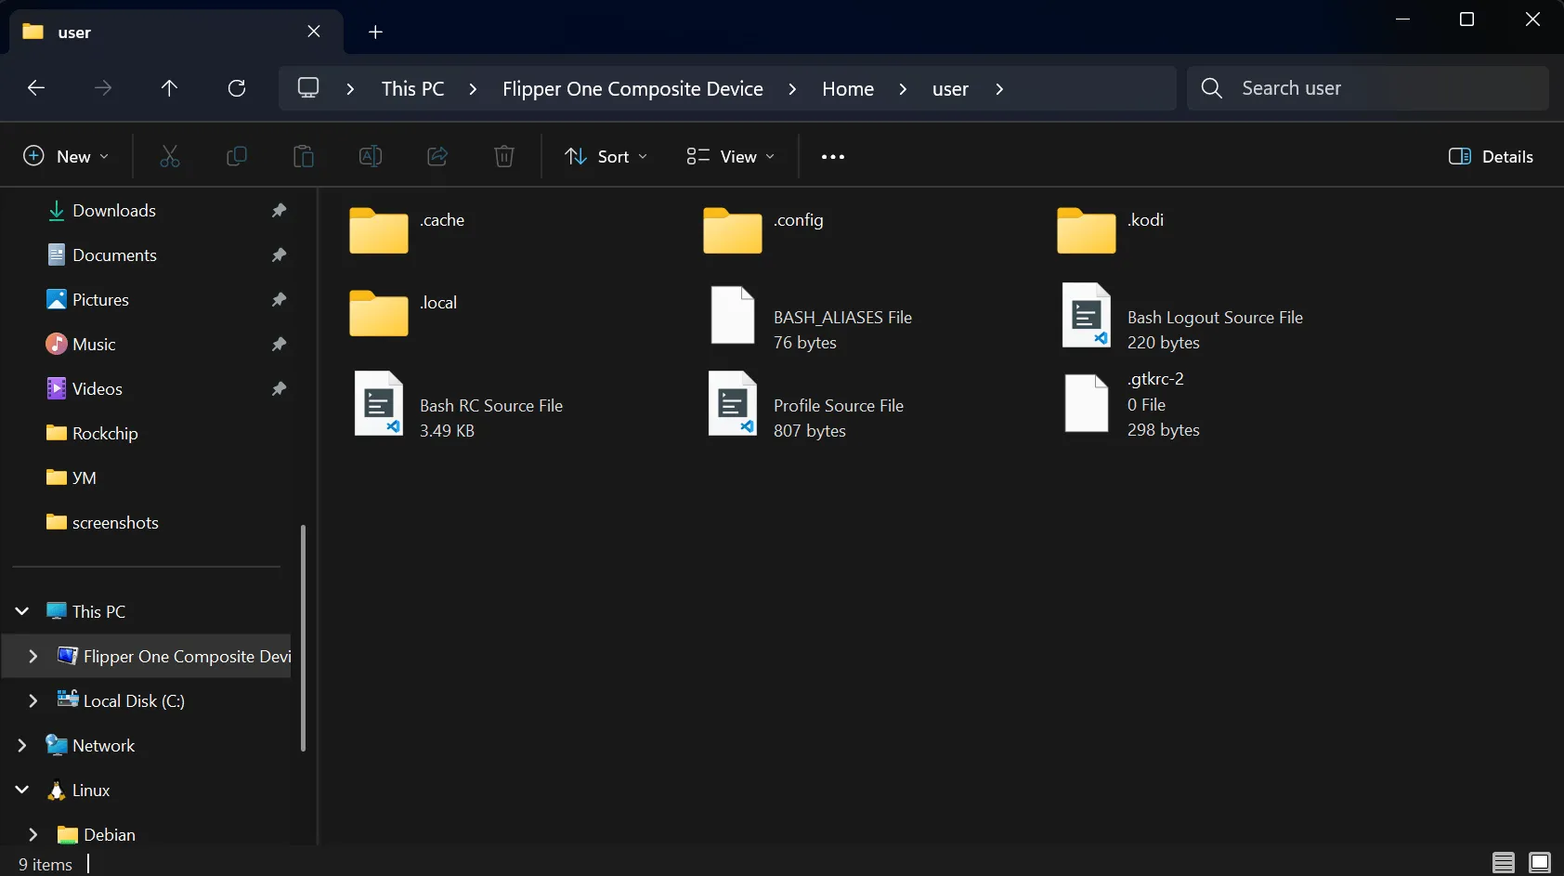Navigate up one folder level
Viewport: 1564px width, 876px height.
click(x=169, y=88)
